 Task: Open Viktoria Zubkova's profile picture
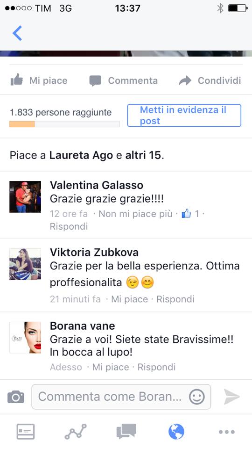point(25,264)
